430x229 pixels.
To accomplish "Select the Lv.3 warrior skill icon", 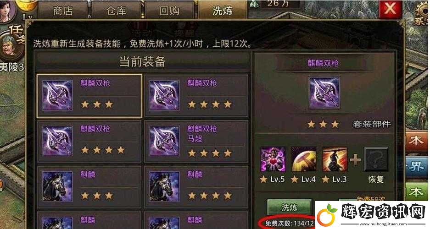I will tap(335, 159).
